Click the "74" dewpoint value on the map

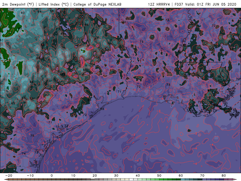(x=23, y=154)
